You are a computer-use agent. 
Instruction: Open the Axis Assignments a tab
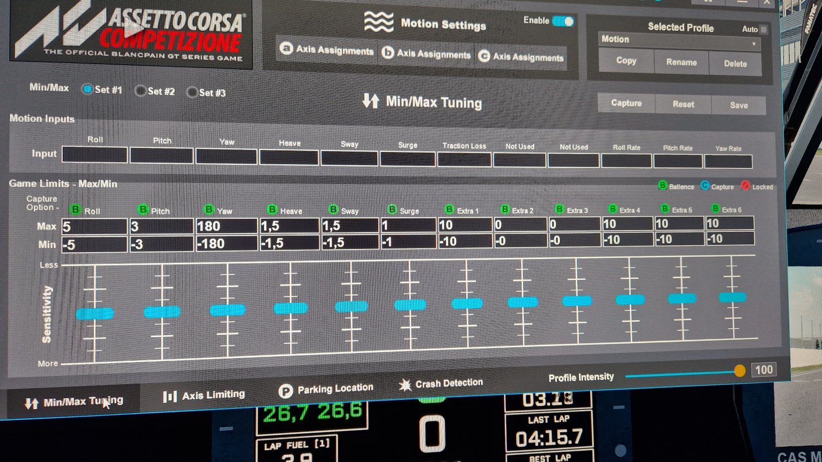pyautogui.click(x=327, y=50)
